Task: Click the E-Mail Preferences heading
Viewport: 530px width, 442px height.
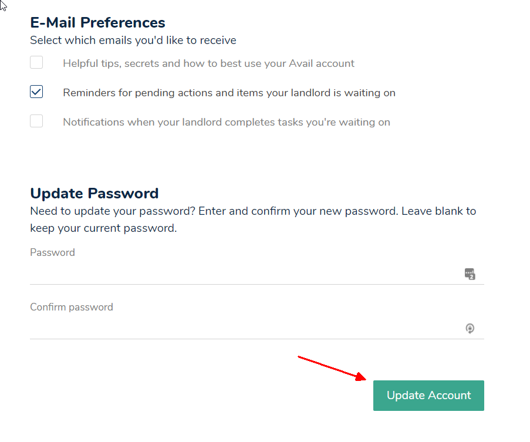Action: pos(97,23)
